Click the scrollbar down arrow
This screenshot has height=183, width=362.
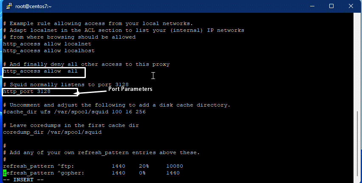[357, 179]
